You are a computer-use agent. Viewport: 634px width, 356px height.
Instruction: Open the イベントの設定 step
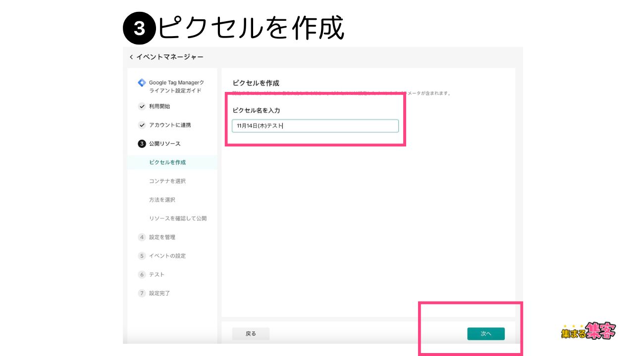click(x=167, y=256)
